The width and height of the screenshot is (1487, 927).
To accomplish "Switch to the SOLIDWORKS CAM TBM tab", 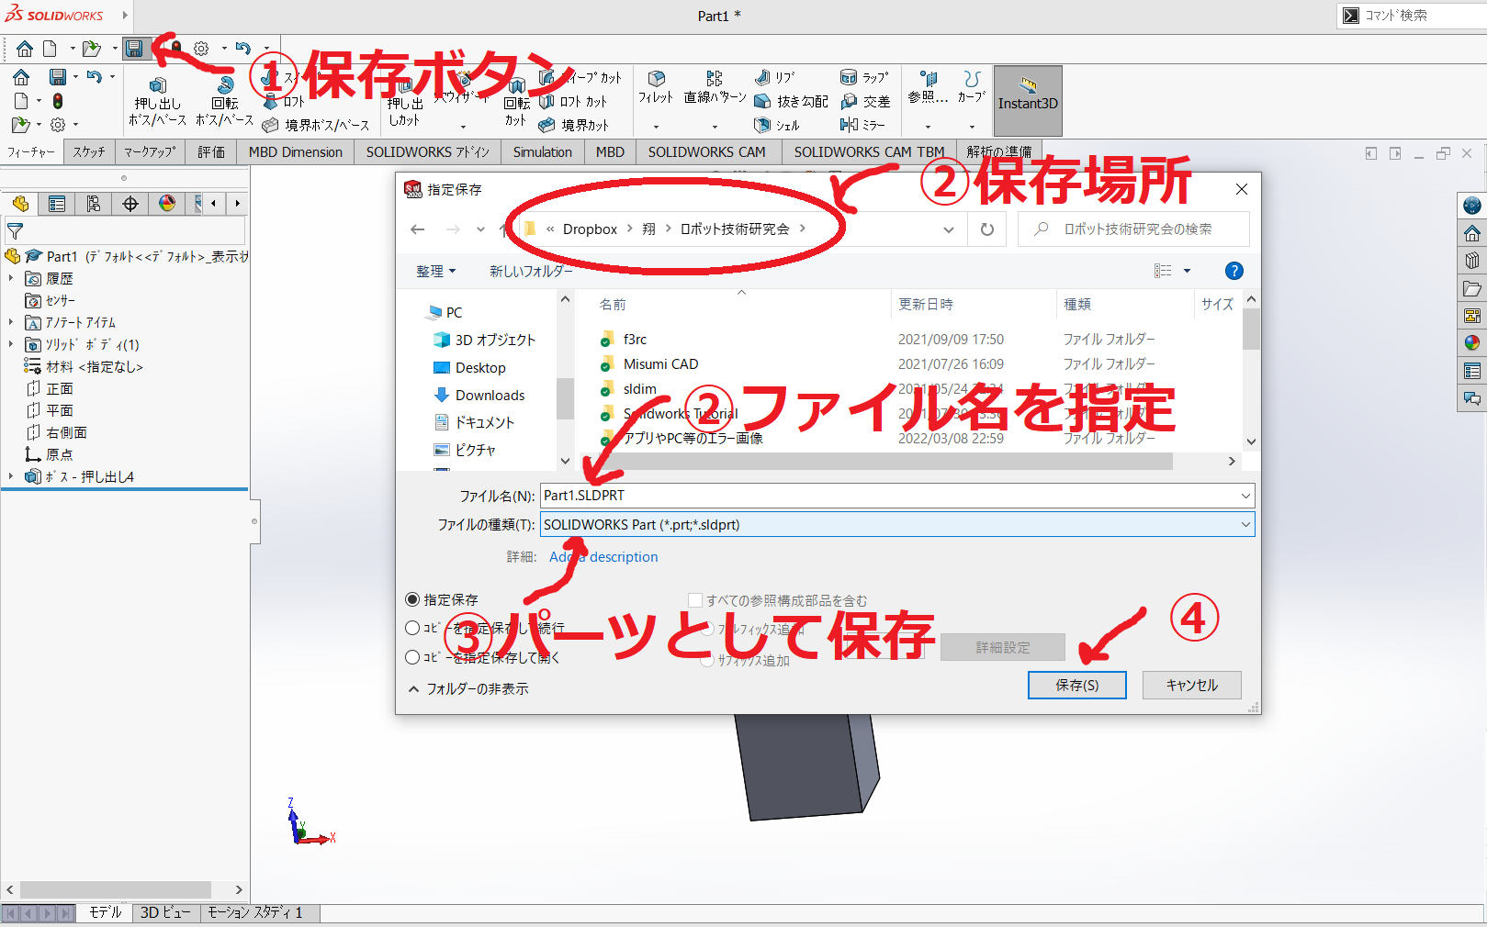I will (869, 151).
